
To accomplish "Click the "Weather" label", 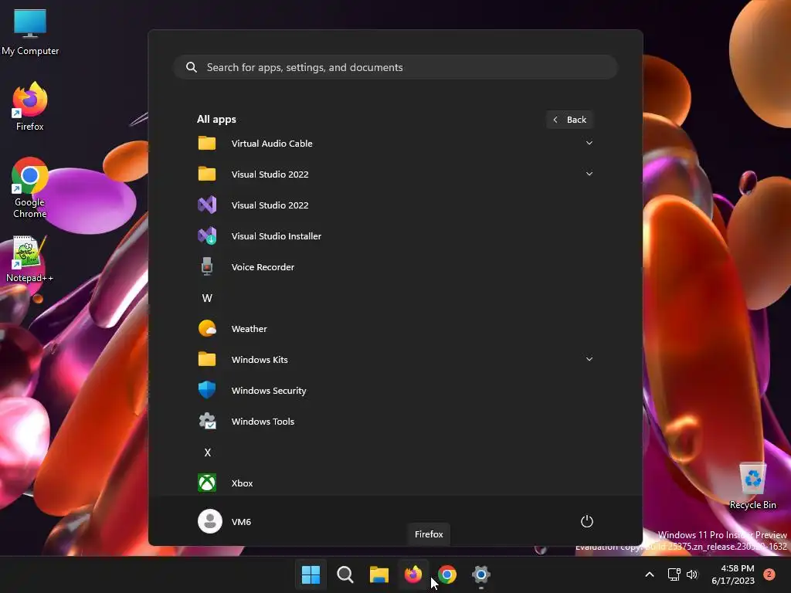I will [250, 328].
